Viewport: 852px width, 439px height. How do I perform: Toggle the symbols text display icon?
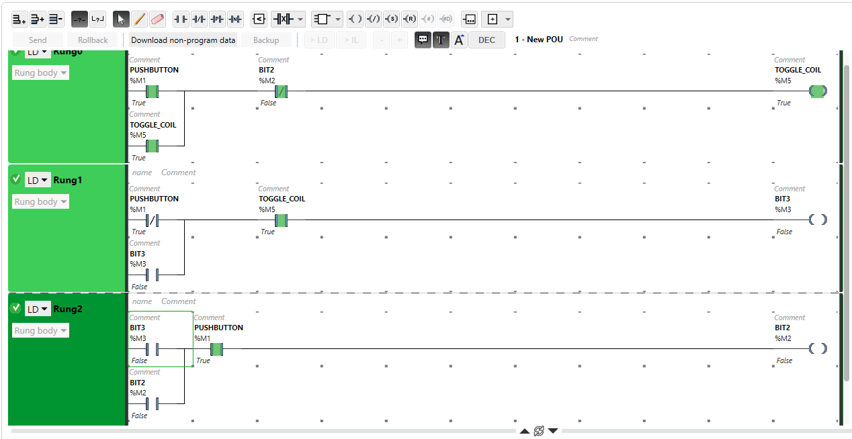[x=441, y=40]
